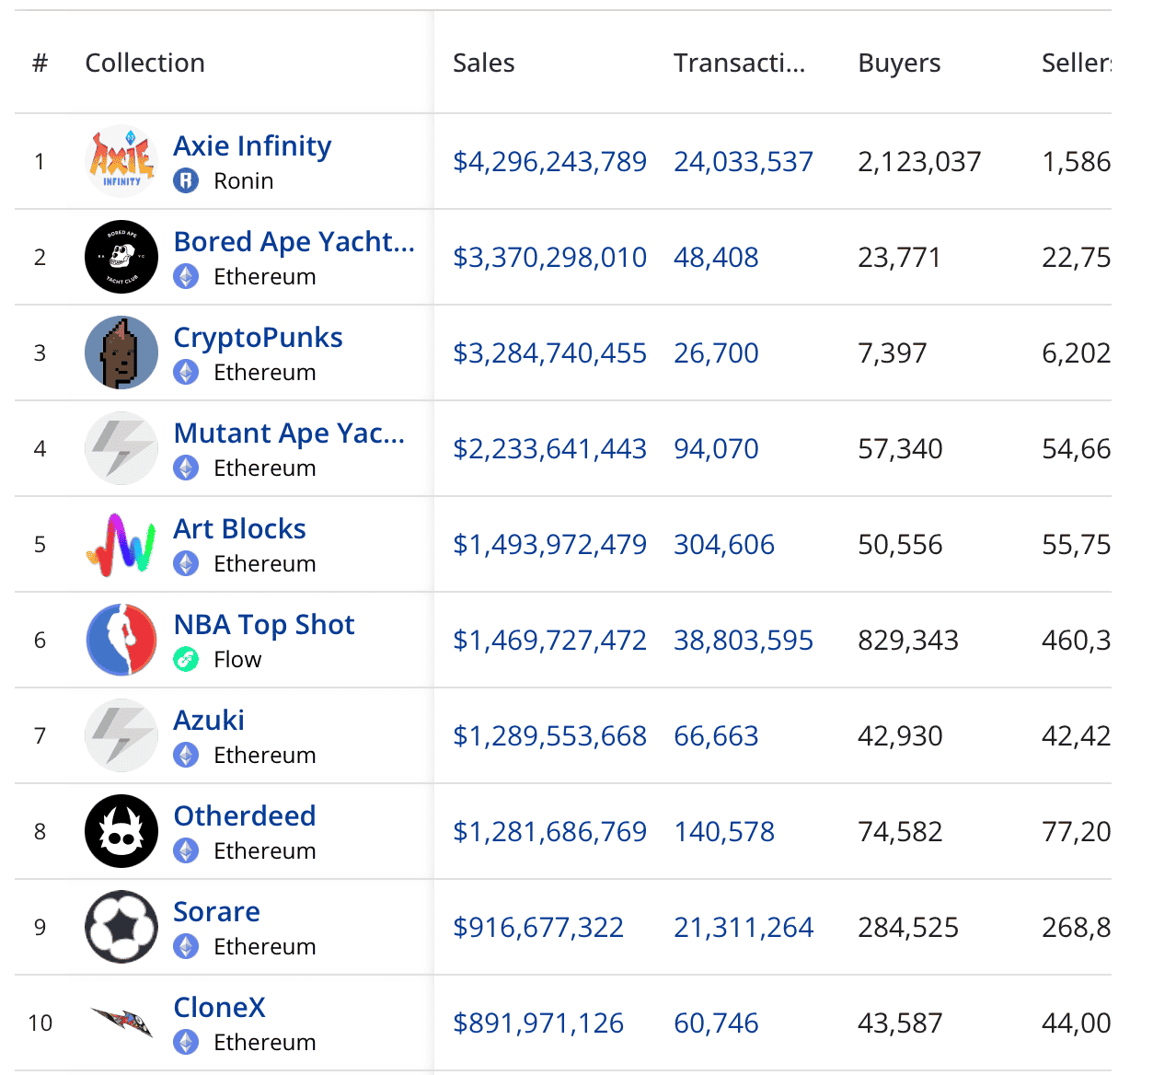The width and height of the screenshot is (1176, 1075).
Task: Click the Sorare soccer ball logo
Action: point(121,928)
